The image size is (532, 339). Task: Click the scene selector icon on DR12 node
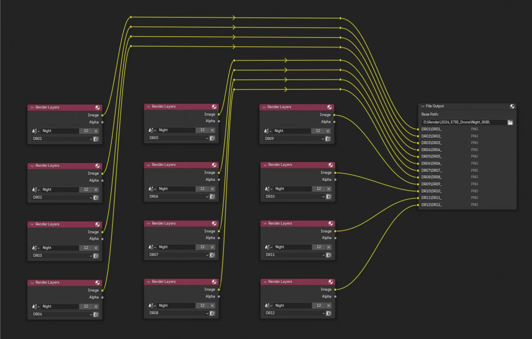pos(267,305)
